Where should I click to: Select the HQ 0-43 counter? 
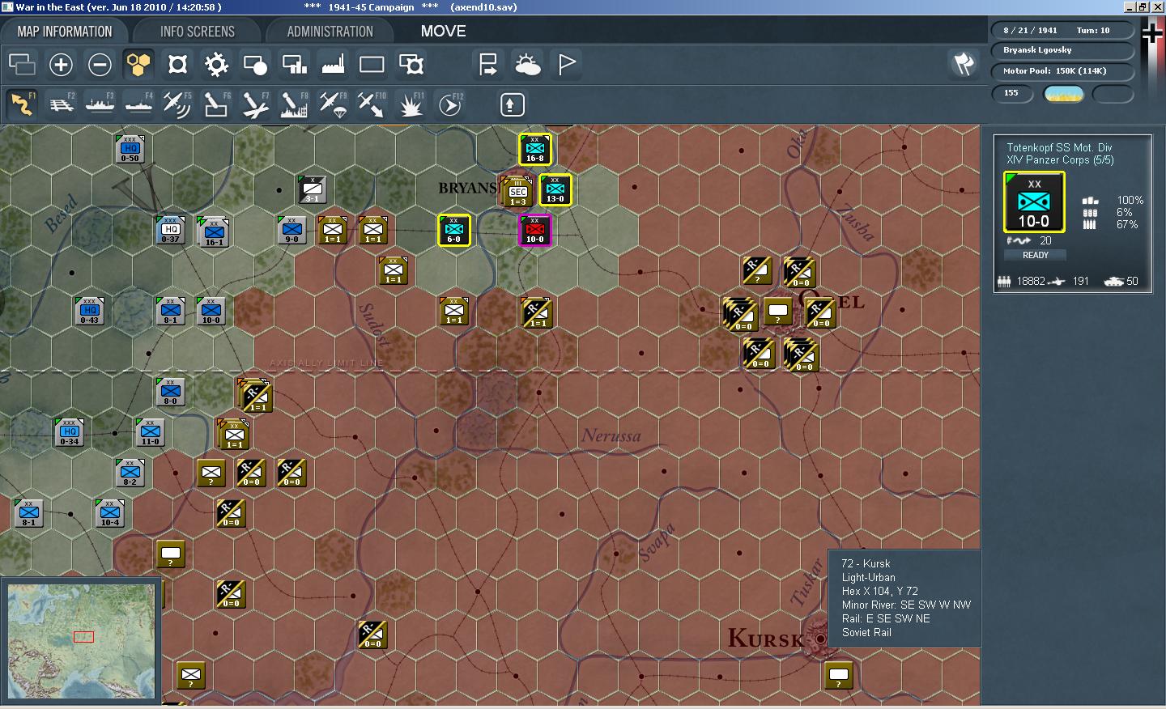(90, 312)
